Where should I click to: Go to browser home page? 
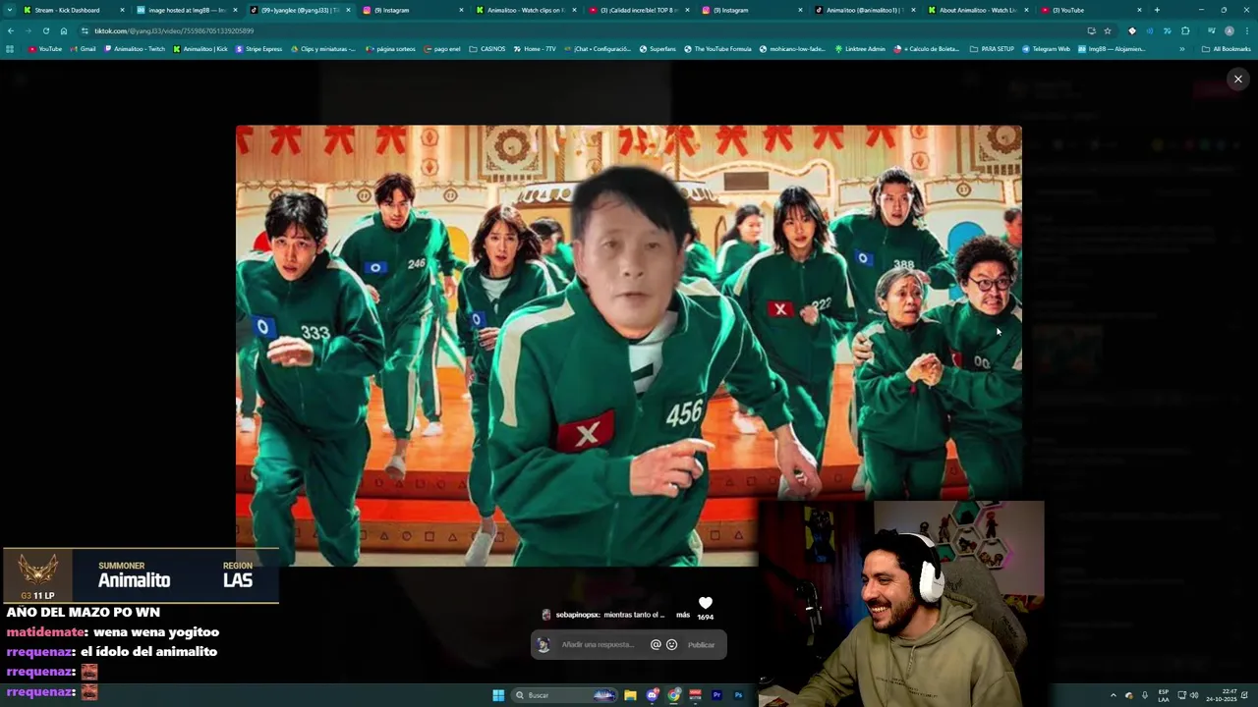[64, 30]
